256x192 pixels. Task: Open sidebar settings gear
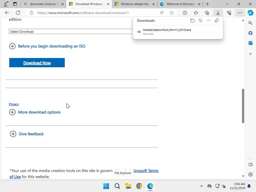click(x=250, y=174)
